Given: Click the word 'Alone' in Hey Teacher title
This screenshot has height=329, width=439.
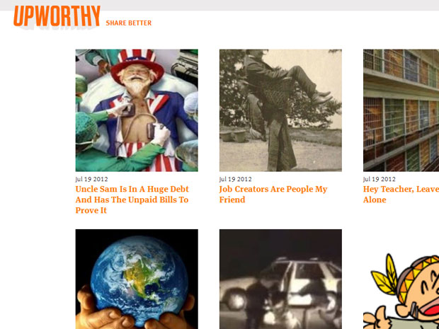Looking at the screenshot, I should pyautogui.click(x=375, y=200).
